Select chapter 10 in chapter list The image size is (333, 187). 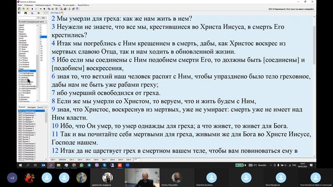coord(42,46)
